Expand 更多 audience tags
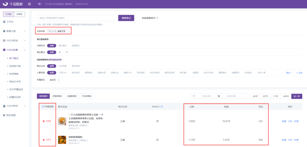 (x=289, y=73)
